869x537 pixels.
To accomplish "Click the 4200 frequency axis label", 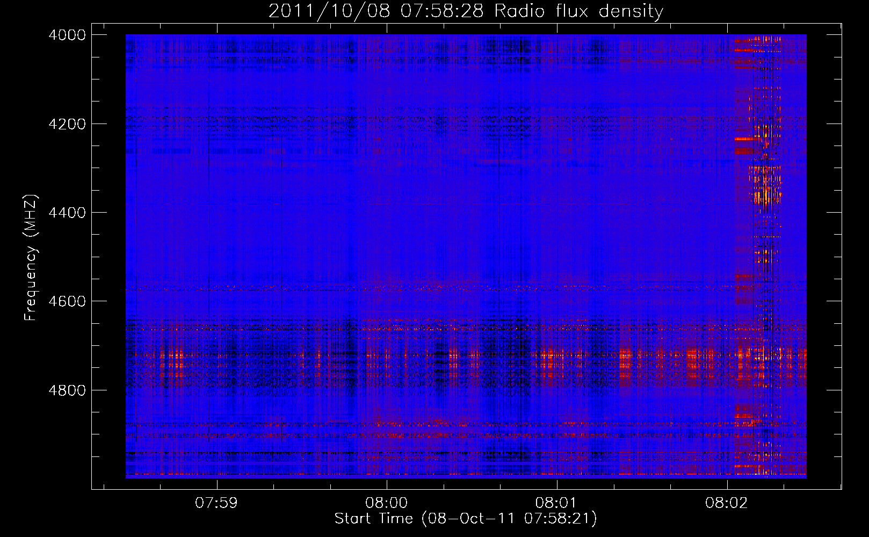I will coord(67,124).
